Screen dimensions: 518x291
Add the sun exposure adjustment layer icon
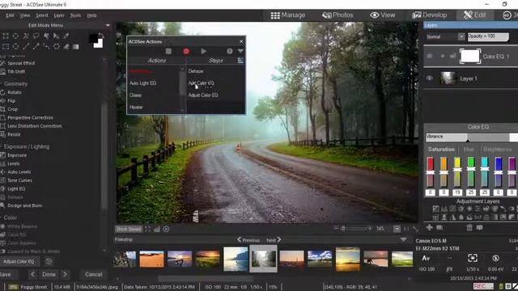click(x=461, y=209)
